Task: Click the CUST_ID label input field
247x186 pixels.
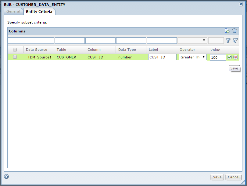Action: pyautogui.click(x=162, y=57)
